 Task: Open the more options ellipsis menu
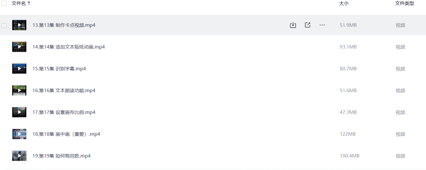pos(322,25)
